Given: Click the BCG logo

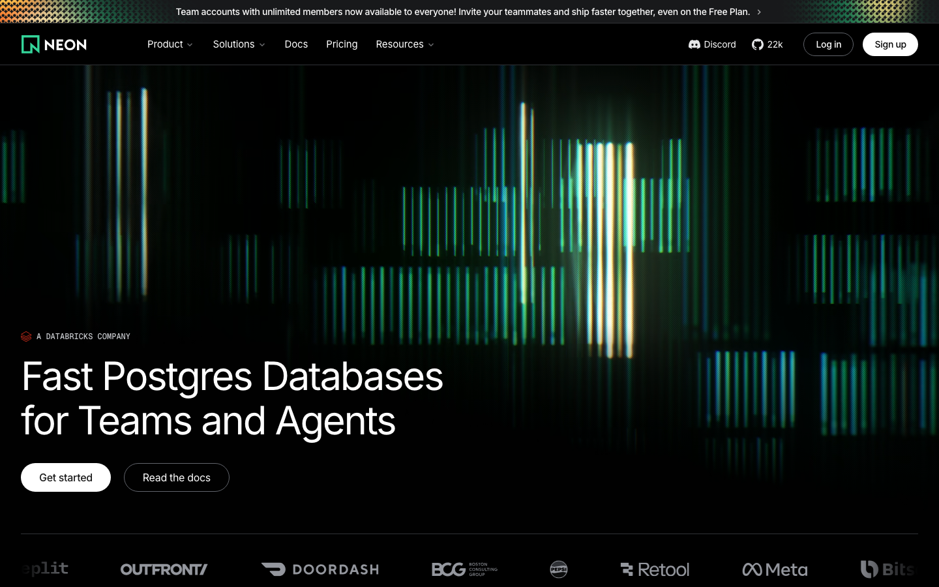Looking at the screenshot, I should (464, 569).
